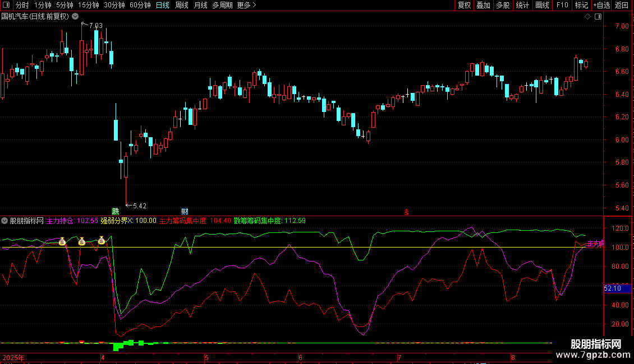This screenshot has height=364, width=634.
Task: Click the 复权 button
Action: pyautogui.click(x=464, y=5)
